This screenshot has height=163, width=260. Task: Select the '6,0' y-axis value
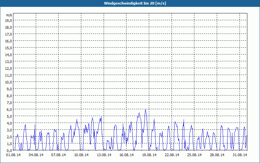point(9,110)
